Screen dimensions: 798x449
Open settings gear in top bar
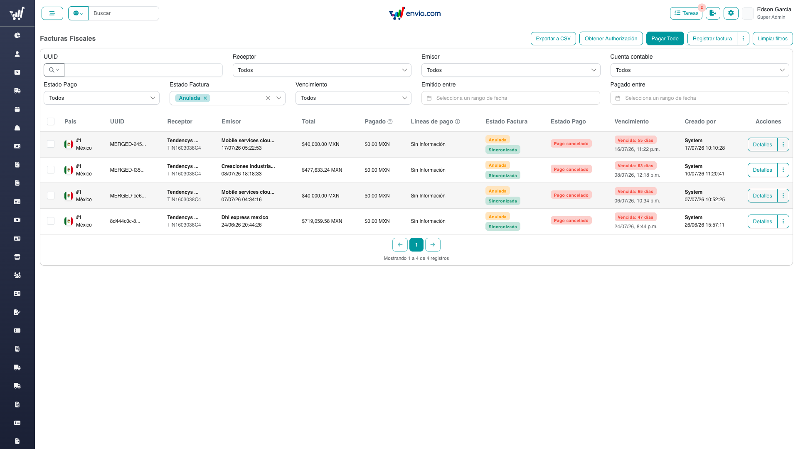pos(731,13)
